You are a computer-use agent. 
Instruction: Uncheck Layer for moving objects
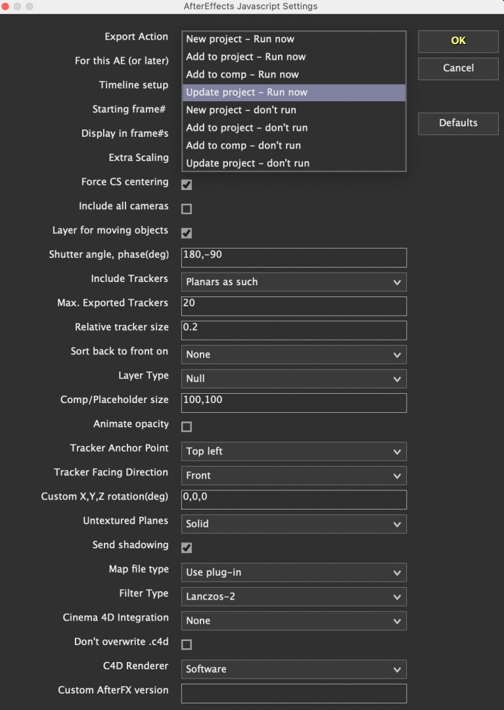187,233
